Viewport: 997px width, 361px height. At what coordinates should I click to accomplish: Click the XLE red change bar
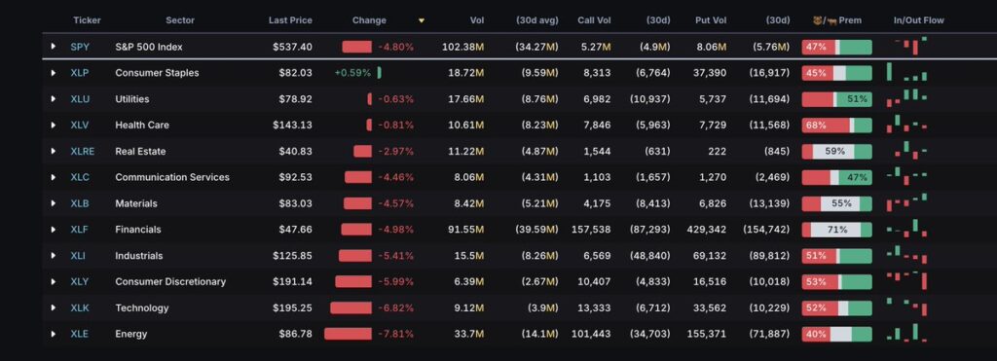click(348, 334)
